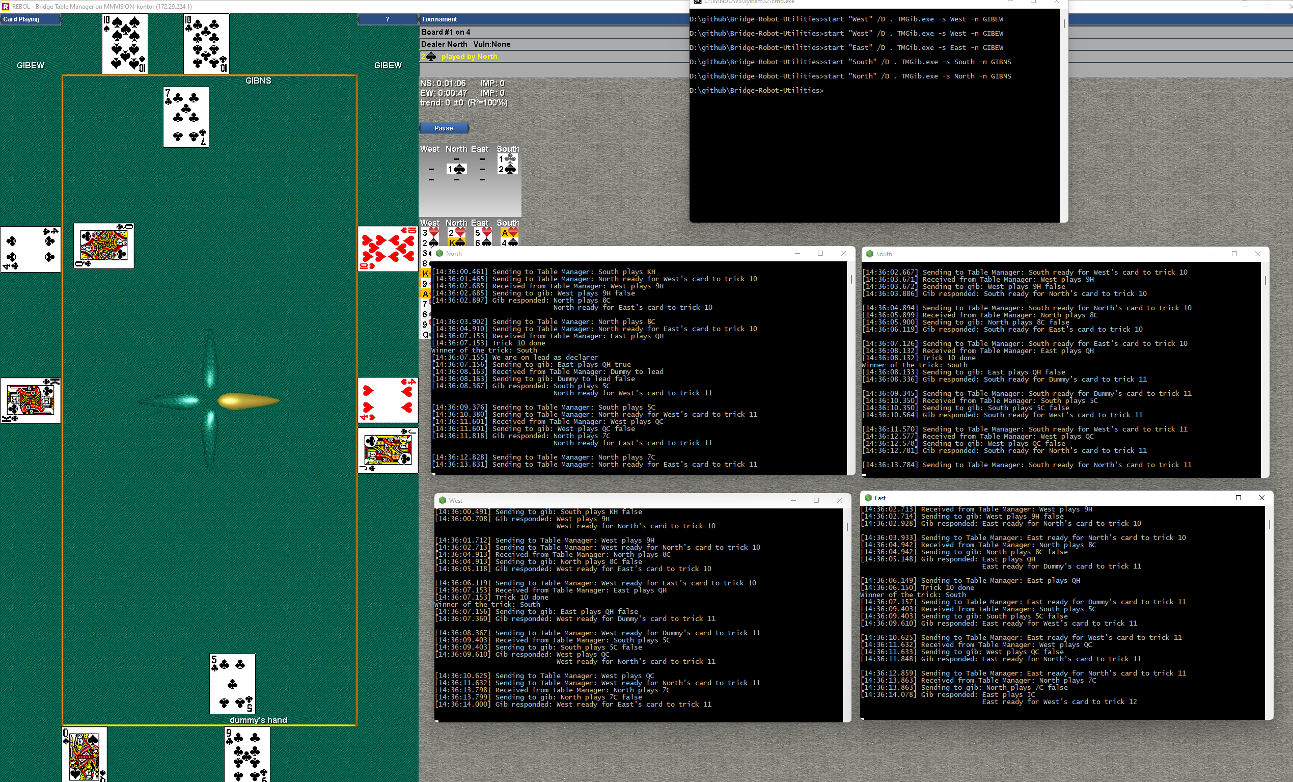Click the green icon of the North console
This screenshot has width=1293, height=782.
point(440,254)
